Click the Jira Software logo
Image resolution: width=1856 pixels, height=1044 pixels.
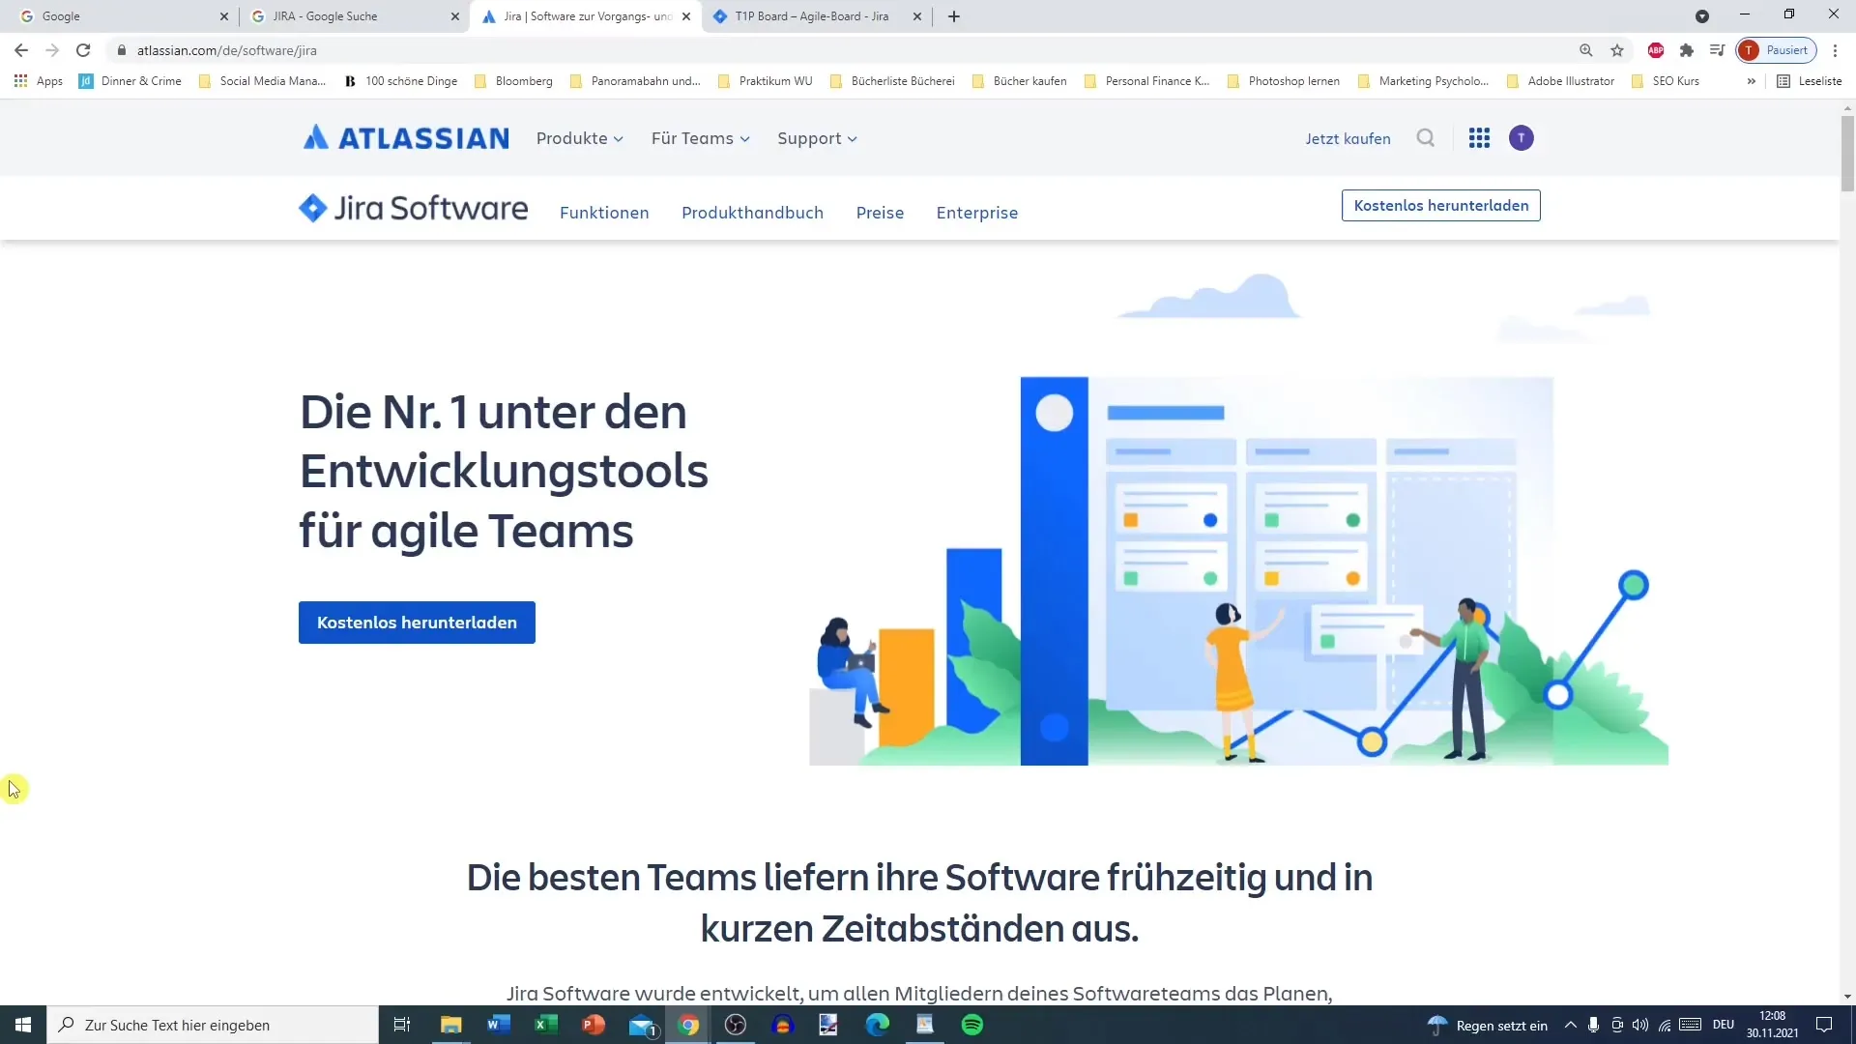coord(414,208)
